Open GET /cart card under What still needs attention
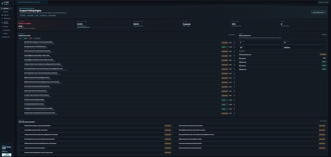331x157 pixels. coord(250,126)
